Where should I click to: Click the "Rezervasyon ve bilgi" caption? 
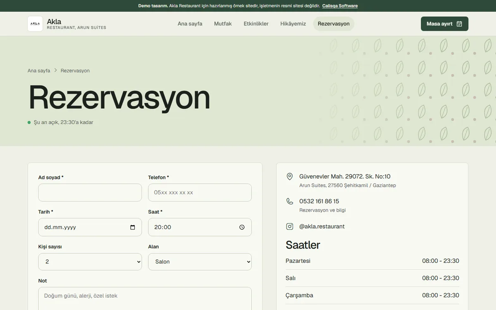[x=322, y=210]
